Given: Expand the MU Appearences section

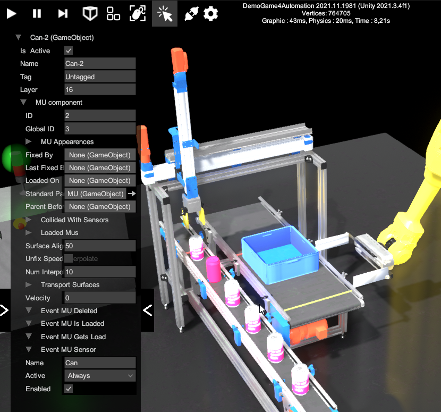Looking at the screenshot, I should pyautogui.click(x=29, y=142).
